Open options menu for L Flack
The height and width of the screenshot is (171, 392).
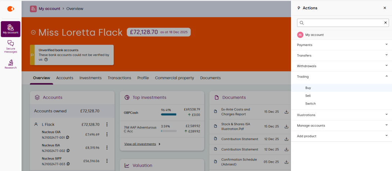107,124
